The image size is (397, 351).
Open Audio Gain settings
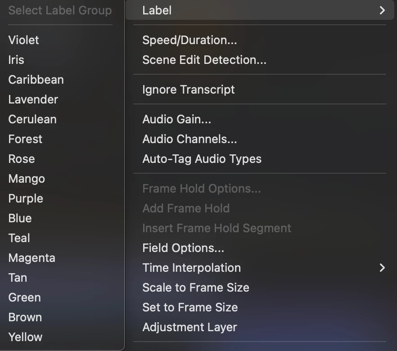176,119
